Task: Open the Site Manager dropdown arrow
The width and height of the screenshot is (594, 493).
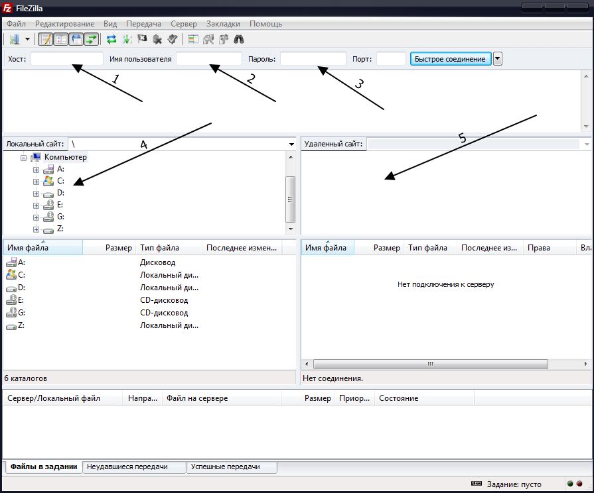Action: click(27, 39)
